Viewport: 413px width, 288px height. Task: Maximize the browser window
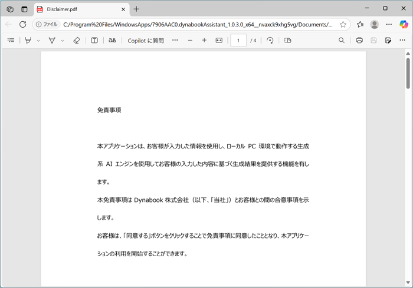[385, 8]
